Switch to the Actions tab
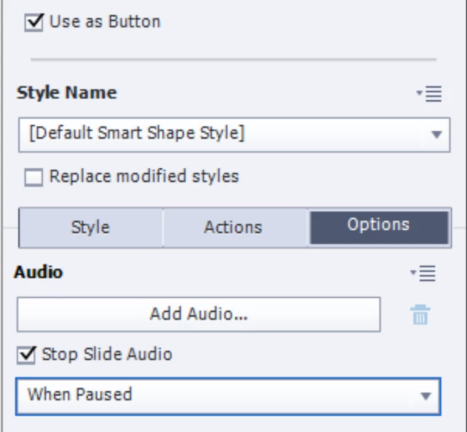 [x=233, y=228]
